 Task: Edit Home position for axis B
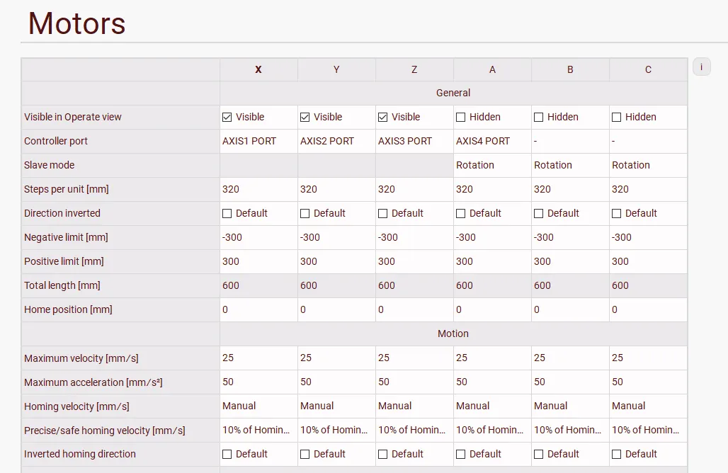[571, 309]
